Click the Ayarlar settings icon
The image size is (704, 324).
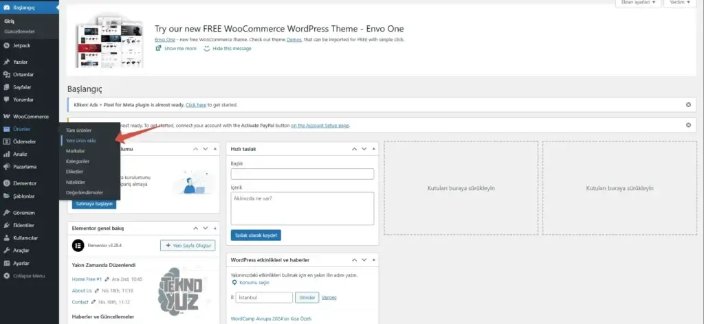click(x=6, y=263)
